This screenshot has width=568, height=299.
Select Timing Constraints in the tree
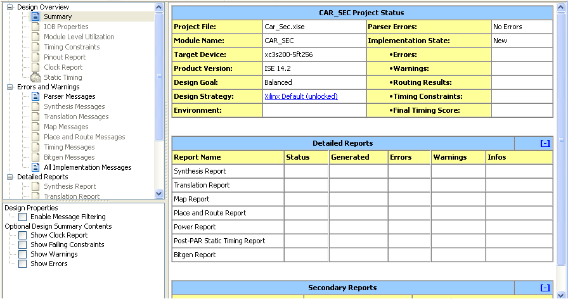[71, 48]
